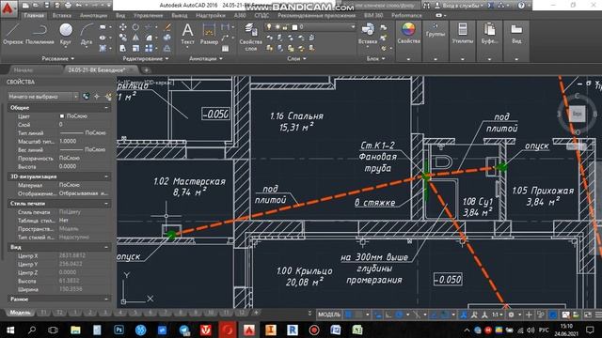Select the Полилиния polyline tool
Image resolution: width=602 pixels, height=338 pixels.
(x=40, y=34)
